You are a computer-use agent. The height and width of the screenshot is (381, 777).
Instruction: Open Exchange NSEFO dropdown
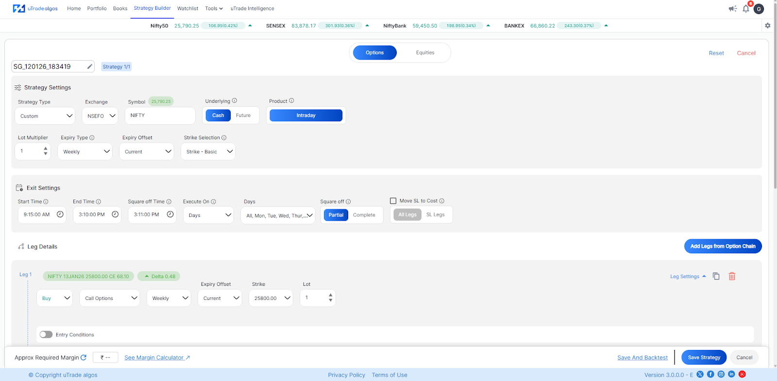100,116
